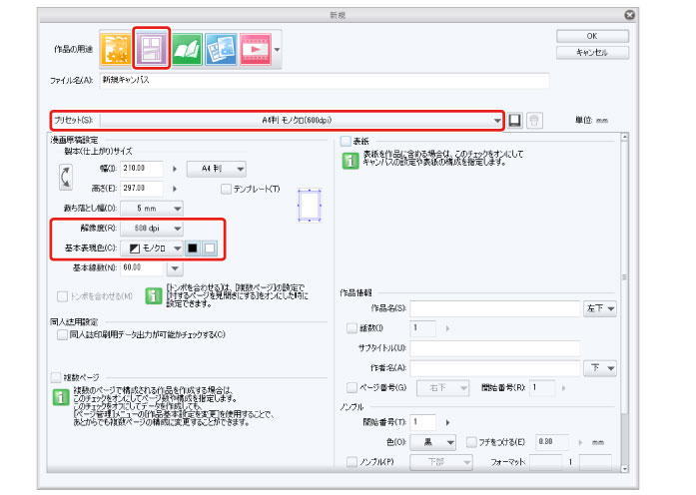Click the 作品名 input field
Screen dimensions: 696x495
pos(495,308)
